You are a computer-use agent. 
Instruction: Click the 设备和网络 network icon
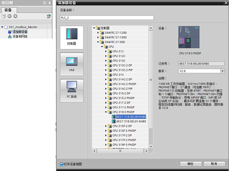pos(10,36)
